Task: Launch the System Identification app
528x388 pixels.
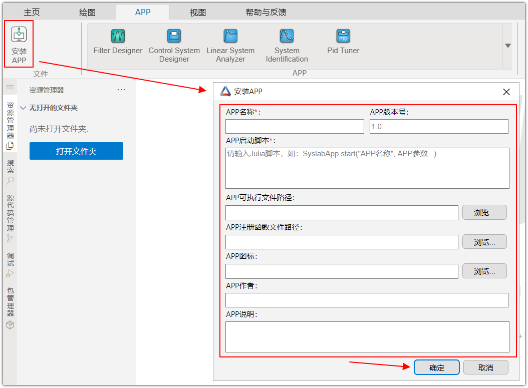Action: click(287, 46)
